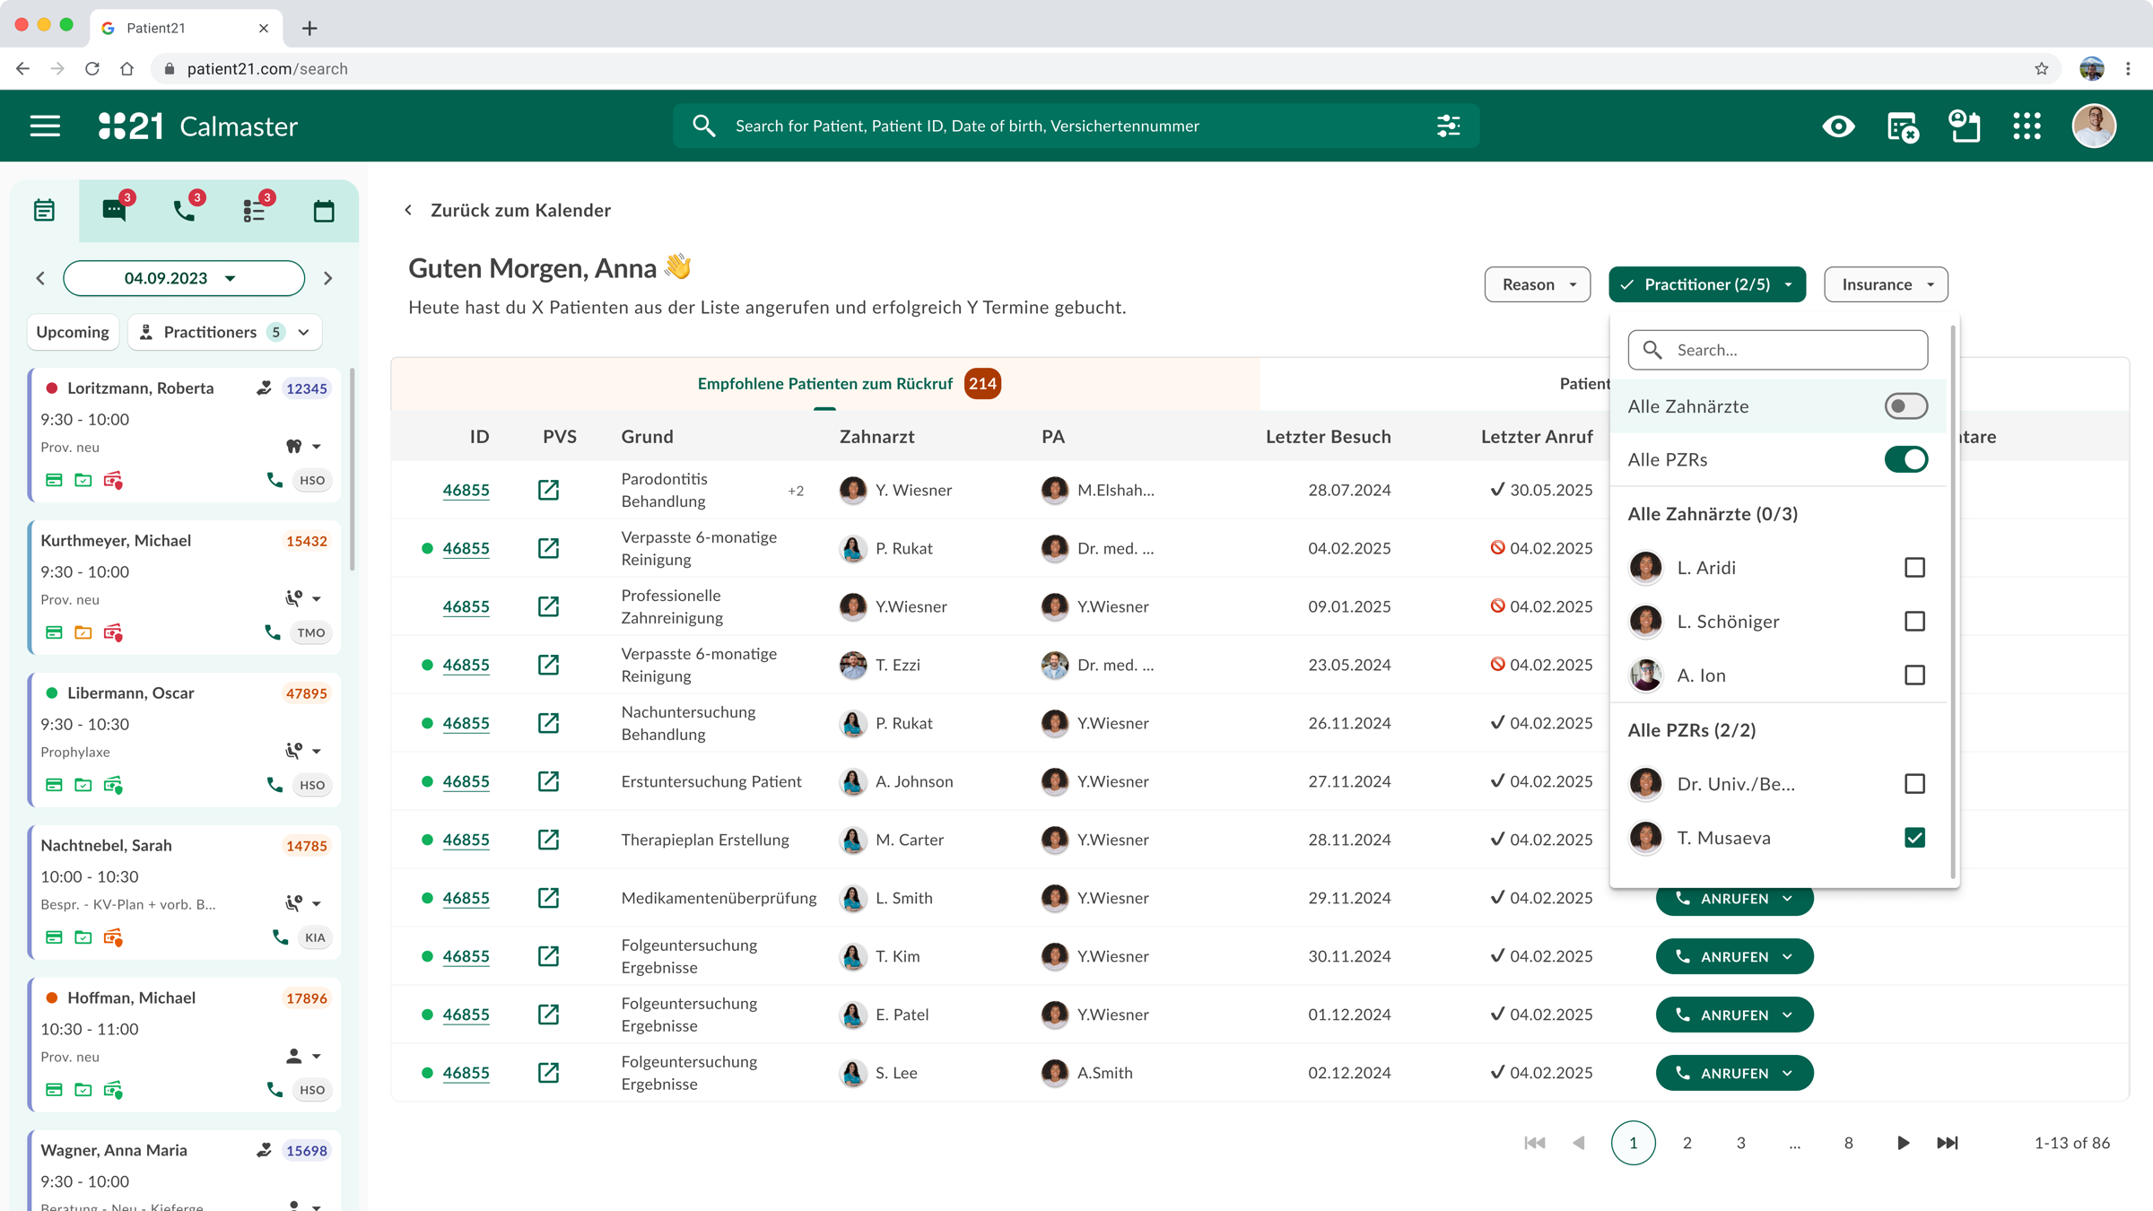The image size is (2153, 1211).
Task: Open a new browser tab
Action: point(309,28)
